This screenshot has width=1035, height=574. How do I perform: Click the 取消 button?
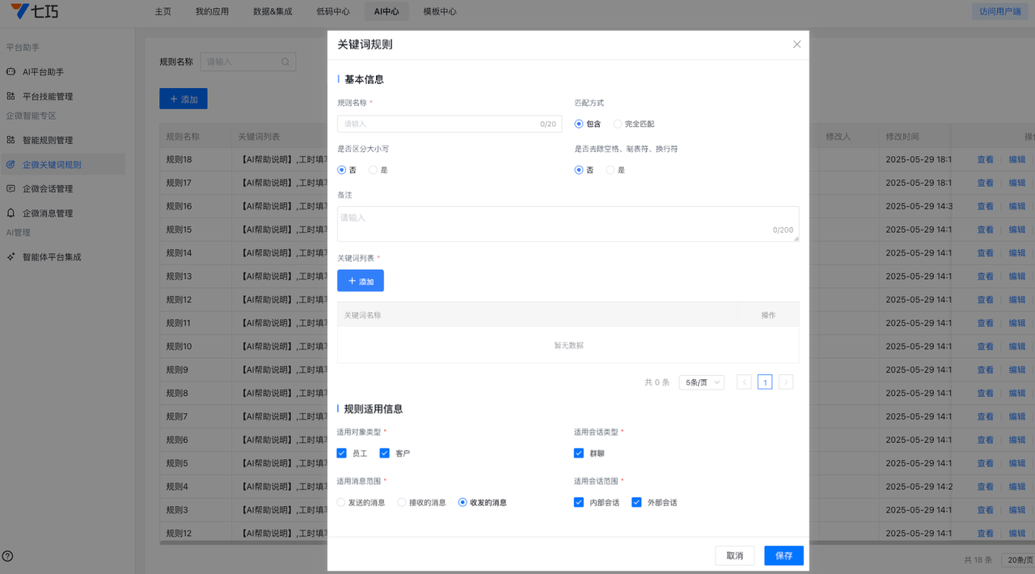(x=734, y=555)
